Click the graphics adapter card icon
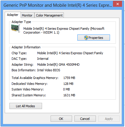125x127 pixels. pyautogui.click(x=16, y=29)
